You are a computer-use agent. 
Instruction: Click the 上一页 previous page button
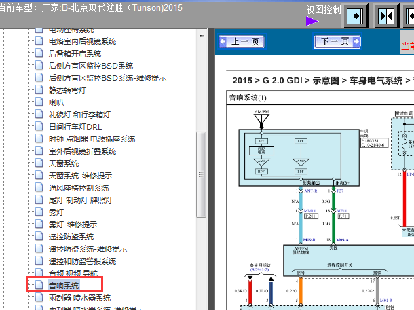click(x=242, y=41)
